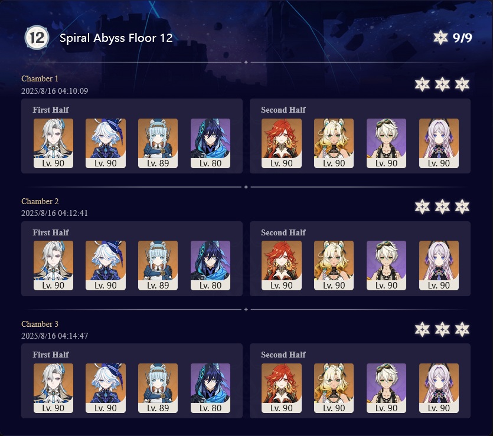Click the middle star of Chamber 3
This screenshot has height=436, width=493.
tap(442, 329)
